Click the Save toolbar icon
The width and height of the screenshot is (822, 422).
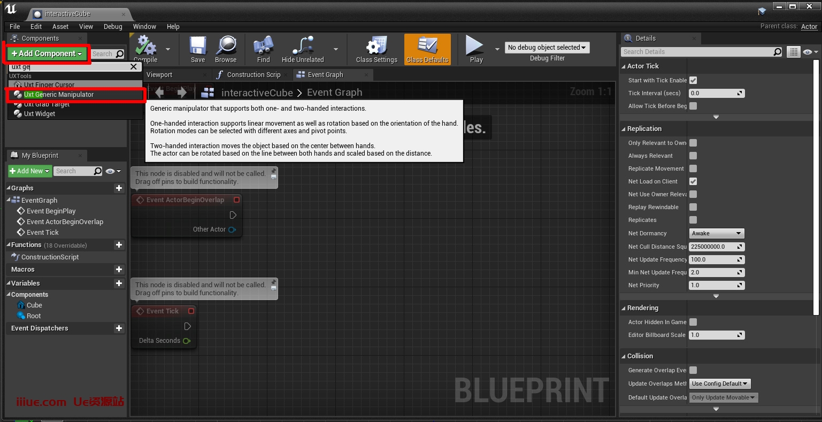coord(198,47)
